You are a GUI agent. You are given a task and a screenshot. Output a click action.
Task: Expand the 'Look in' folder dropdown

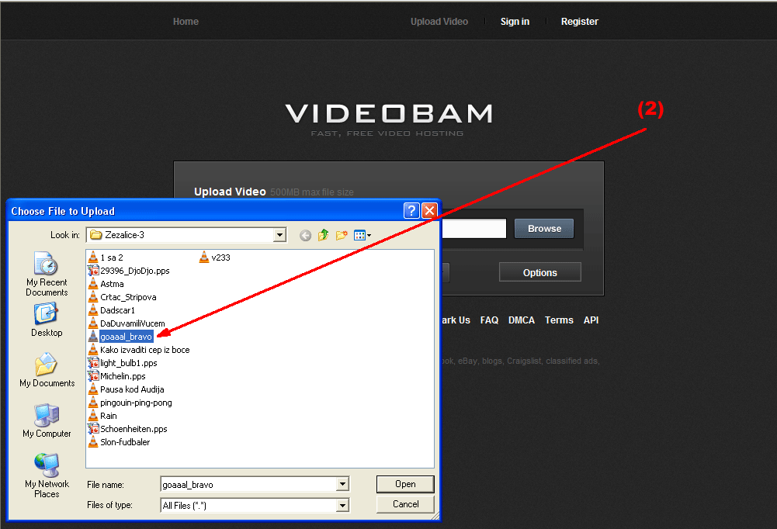(280, 235)
